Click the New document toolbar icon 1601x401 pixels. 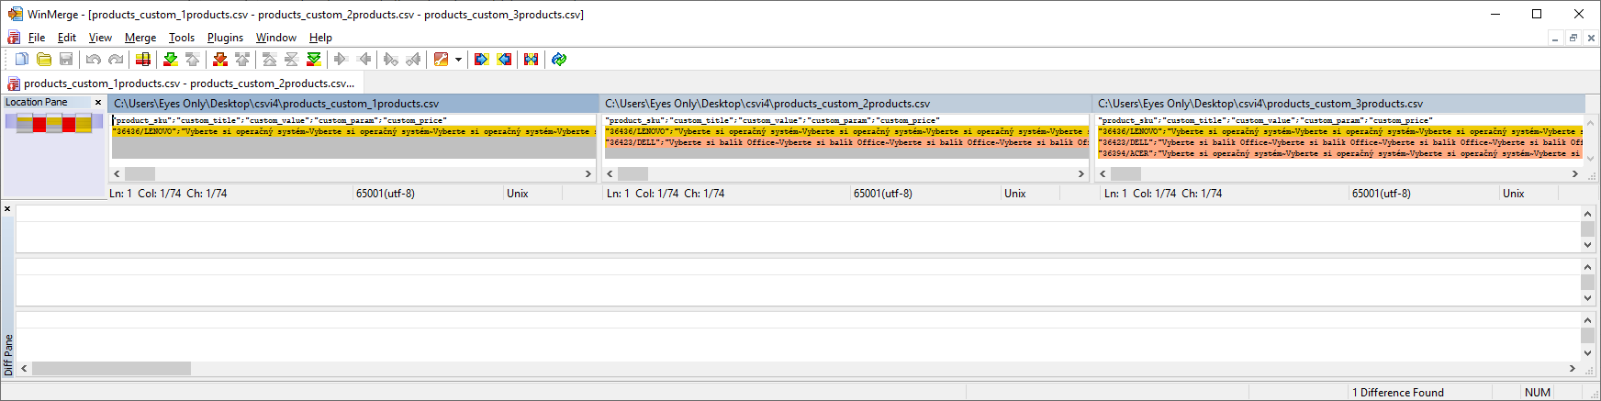click(x=22, y=60)
